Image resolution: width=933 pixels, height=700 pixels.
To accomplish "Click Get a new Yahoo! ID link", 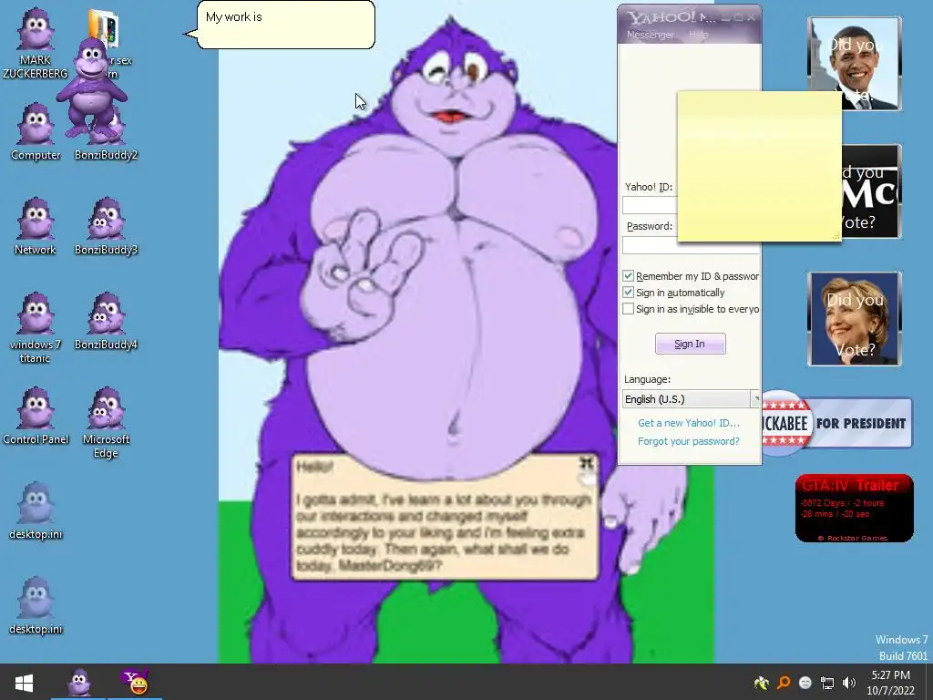I will click(x=689, y=423).
